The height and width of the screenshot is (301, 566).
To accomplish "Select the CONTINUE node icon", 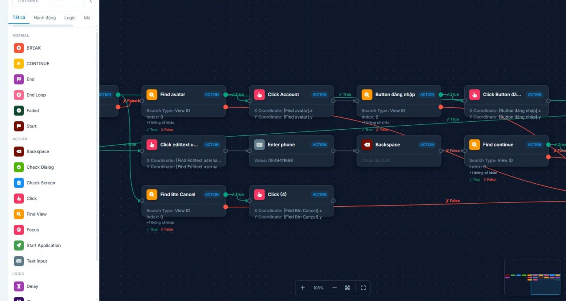I will [x=19, y=64].
